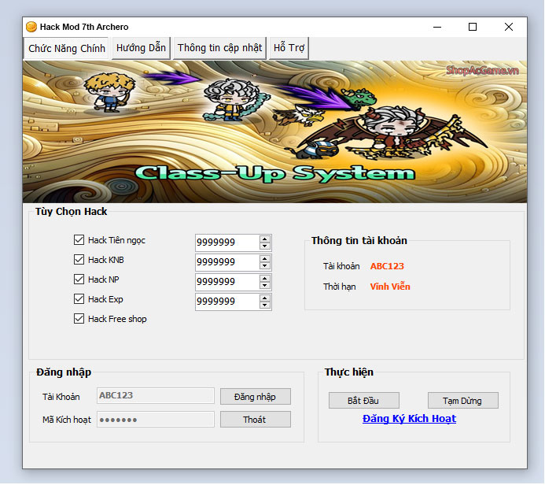Switch to the Chức Năng Chính tab
The width and height of the screenshot is (545, 485).
(x=66, y=48)
